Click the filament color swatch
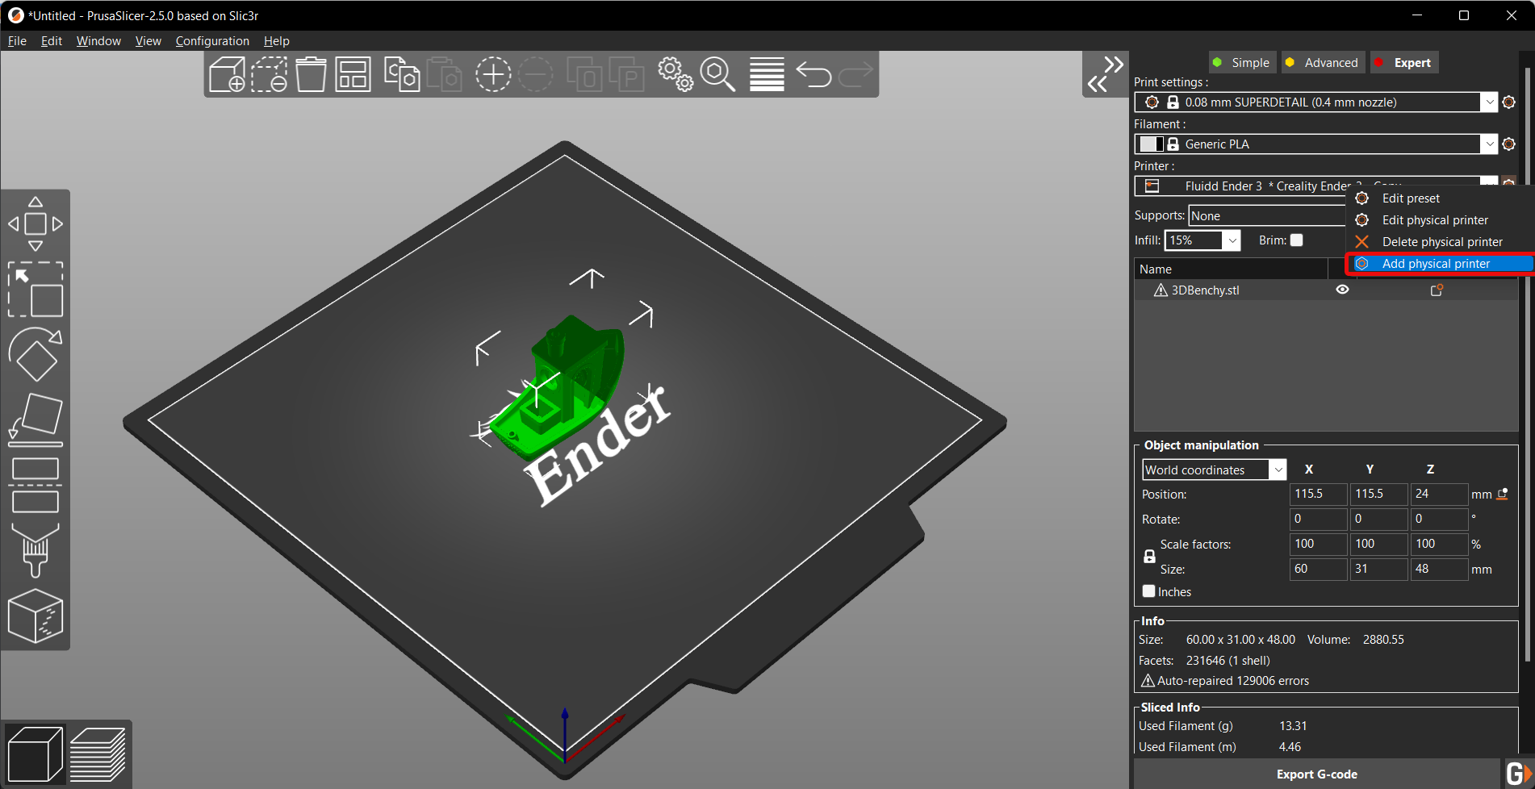The height and width of the screenshot is (789, 1535). 1152,144
